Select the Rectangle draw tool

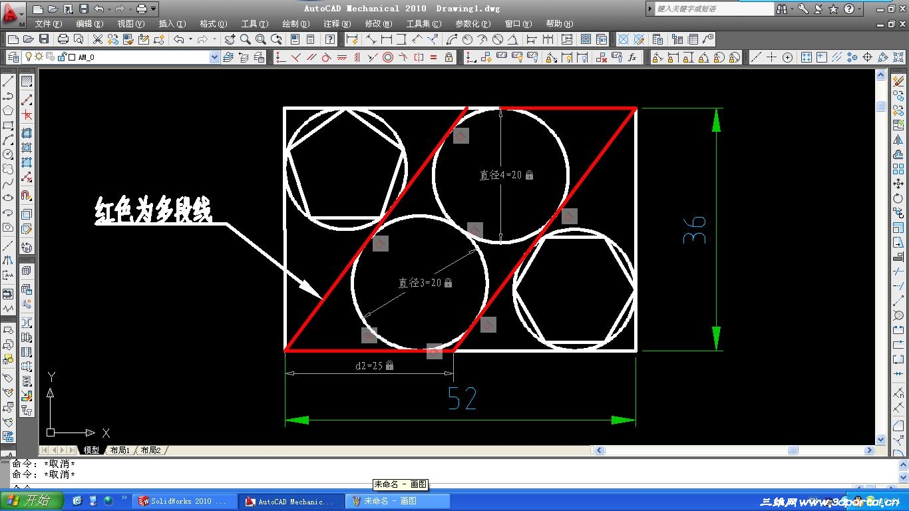point(8,125)
